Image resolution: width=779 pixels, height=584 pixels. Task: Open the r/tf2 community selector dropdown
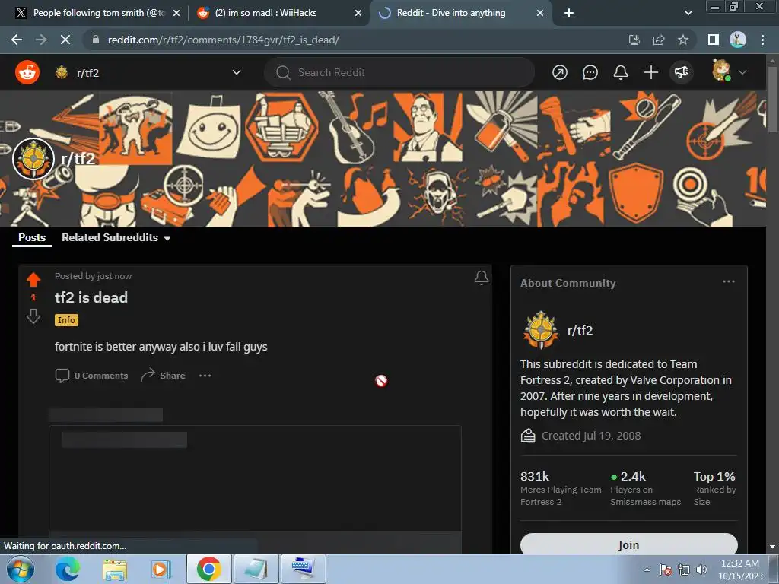[x=148, y=72]
